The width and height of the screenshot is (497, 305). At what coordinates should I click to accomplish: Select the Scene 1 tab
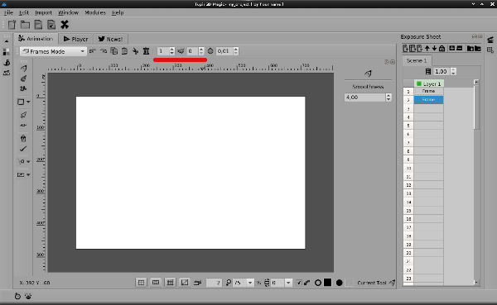coord(417,60)
